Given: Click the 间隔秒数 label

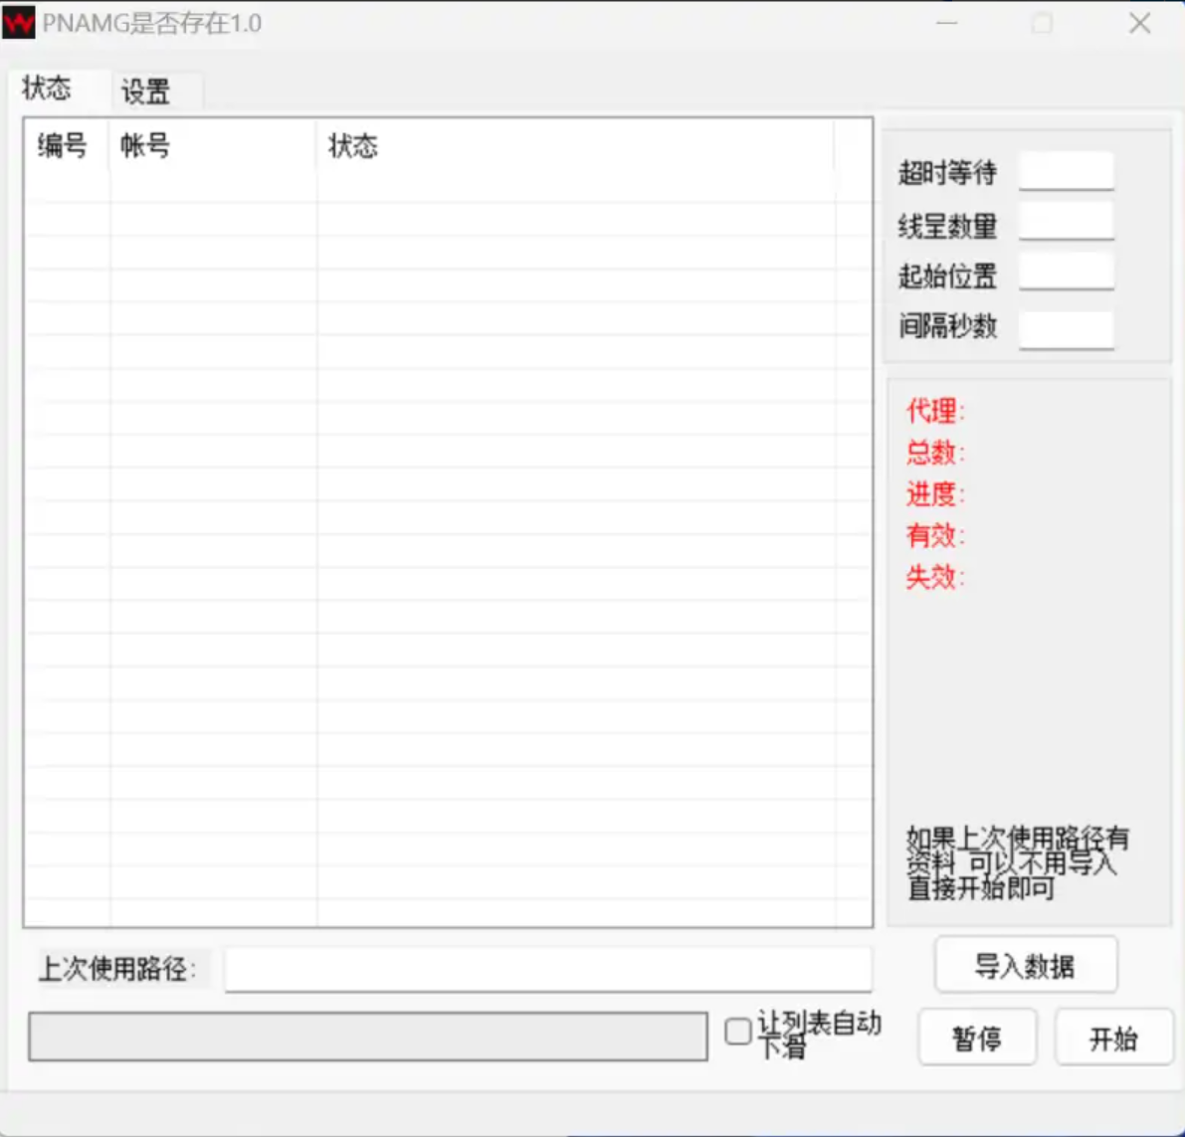Looking at the screenshot, I should point(947,326).
